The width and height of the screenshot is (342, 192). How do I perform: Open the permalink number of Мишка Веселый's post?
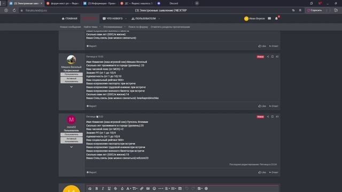[277, 57]
